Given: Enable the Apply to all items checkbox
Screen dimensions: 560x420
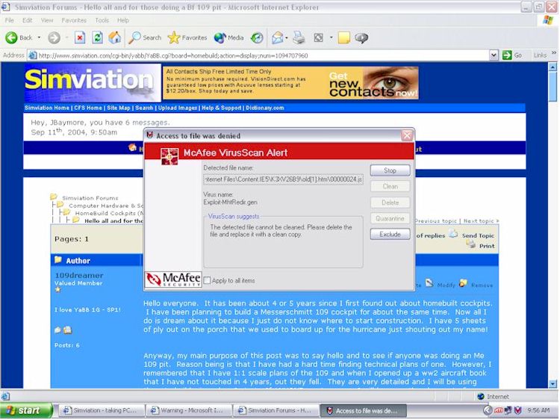Looking at the screenshot, I should (208, 280).
